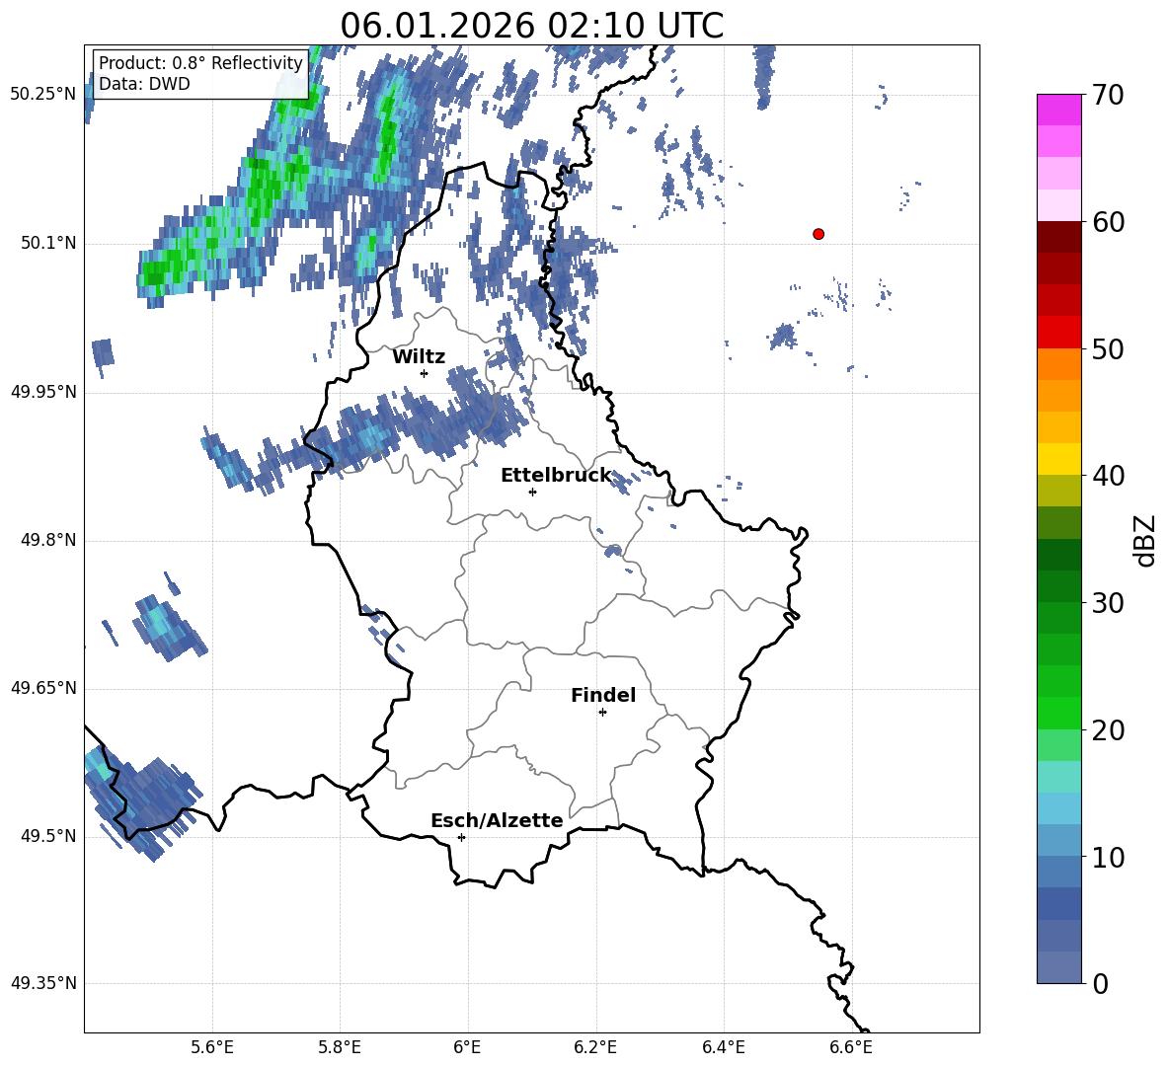Click the Ettelbruck city label
This screenshot has height=1067, width=1169.
[556, 476]
